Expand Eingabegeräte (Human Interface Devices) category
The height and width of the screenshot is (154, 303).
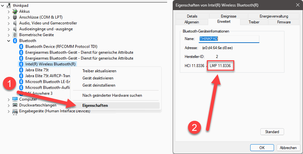[x=8, y=111]
